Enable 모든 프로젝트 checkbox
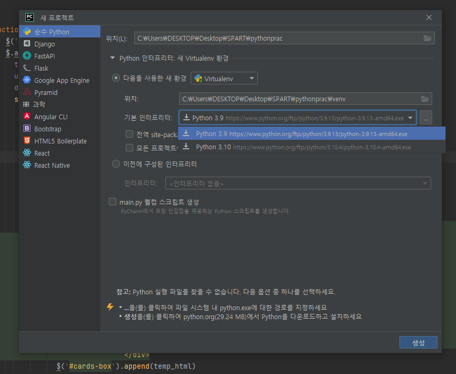Viewport: 456px width, 374px height. [129, 148]
